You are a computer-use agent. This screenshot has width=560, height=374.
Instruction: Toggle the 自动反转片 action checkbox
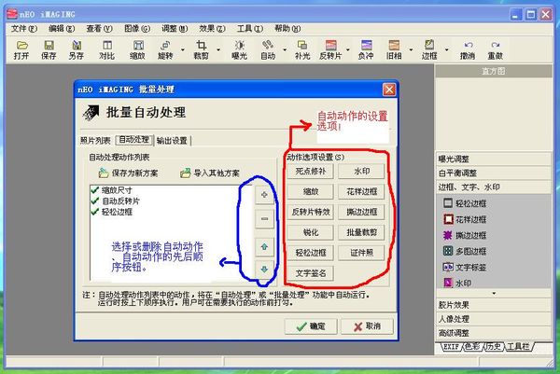[94, 201]
